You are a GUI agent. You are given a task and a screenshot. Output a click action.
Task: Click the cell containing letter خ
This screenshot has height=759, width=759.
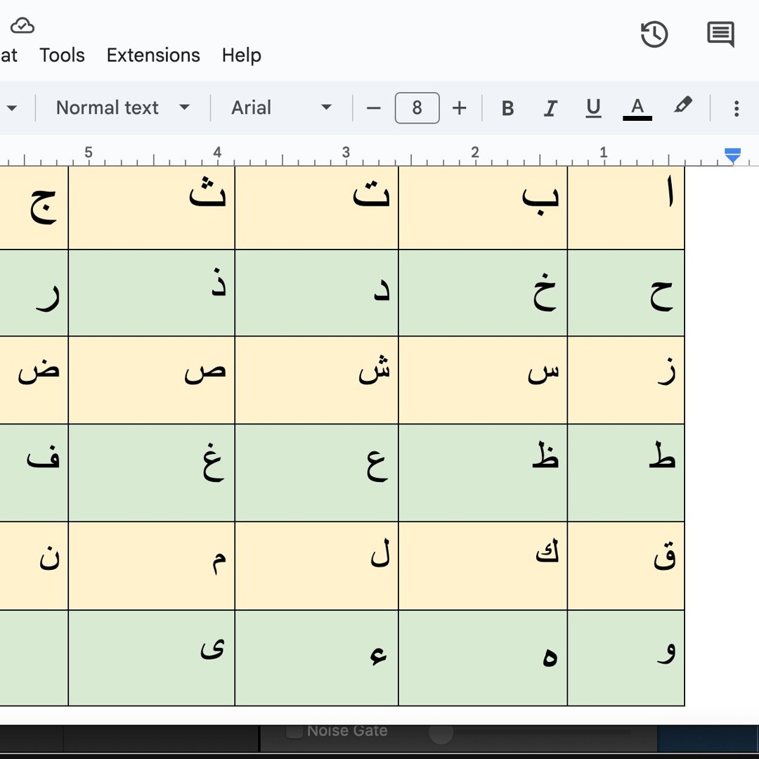click(x=483, y=293)
